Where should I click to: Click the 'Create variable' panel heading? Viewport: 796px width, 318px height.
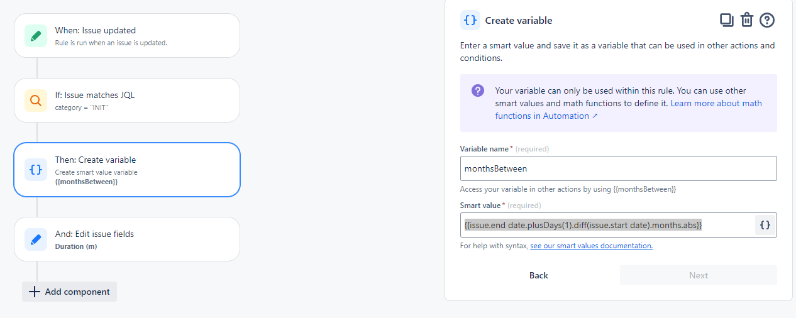(x=519, y=21)
